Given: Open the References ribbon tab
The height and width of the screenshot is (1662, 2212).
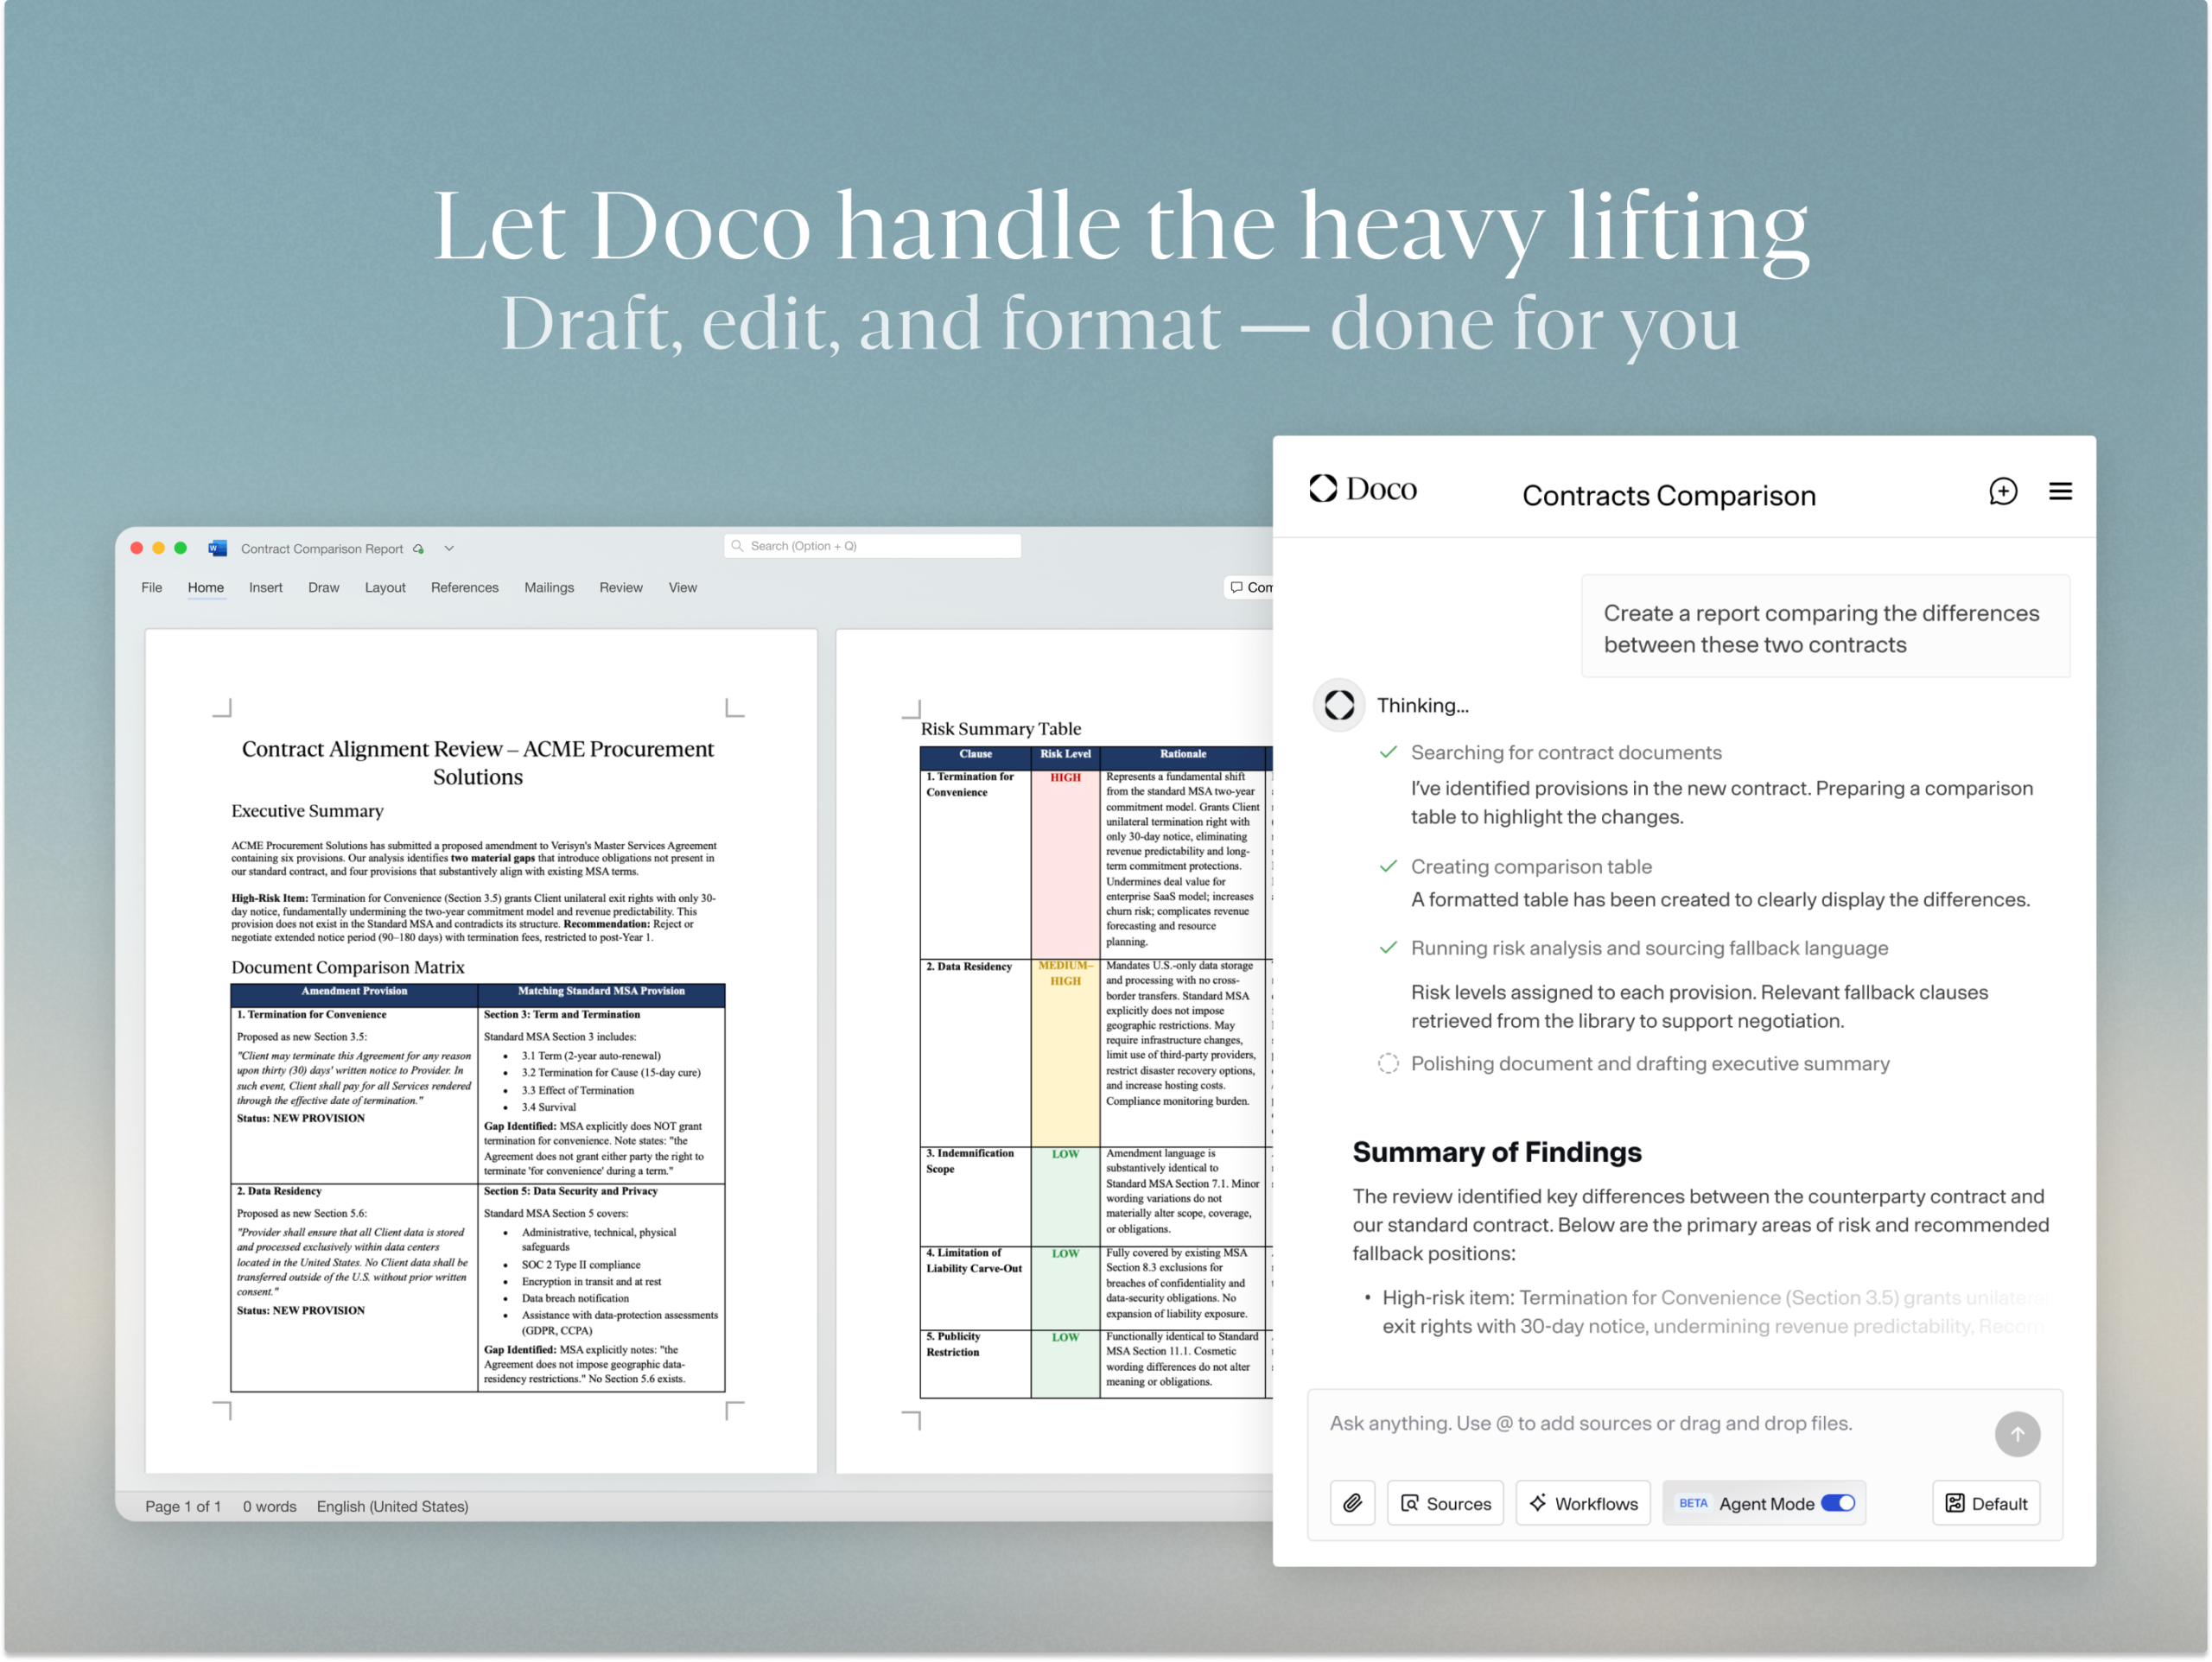Looking at the screenshot, I should tap(464, 587).
